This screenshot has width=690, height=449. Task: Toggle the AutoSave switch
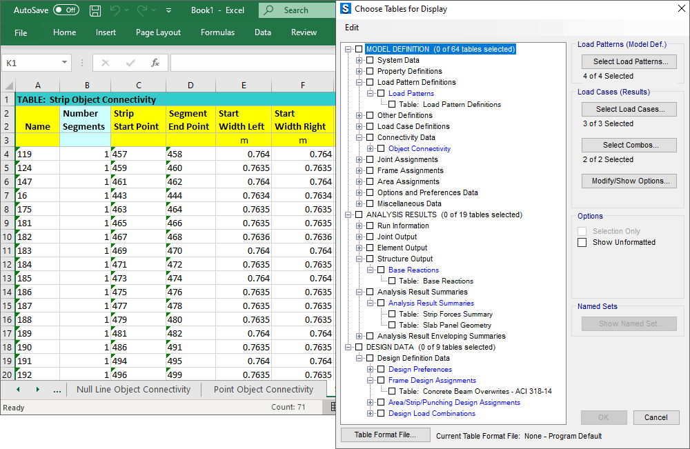click(66, 10)
